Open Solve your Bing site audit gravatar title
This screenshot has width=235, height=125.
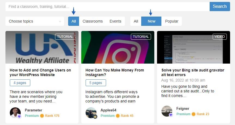tap(193, 73)
